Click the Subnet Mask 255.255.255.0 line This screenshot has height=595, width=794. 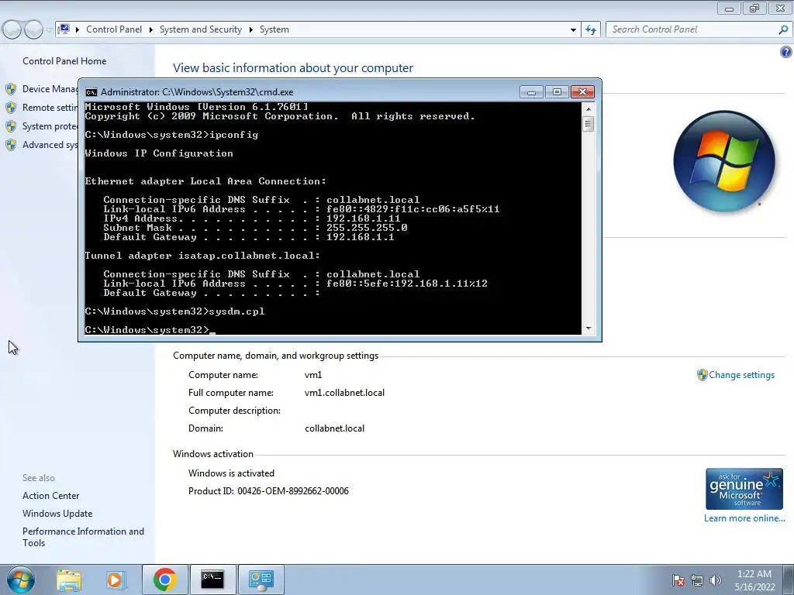click(255, 228)
